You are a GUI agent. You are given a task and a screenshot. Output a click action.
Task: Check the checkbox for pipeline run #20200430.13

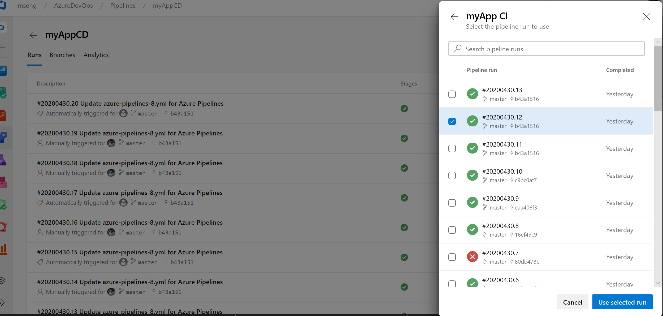point(452,94)
